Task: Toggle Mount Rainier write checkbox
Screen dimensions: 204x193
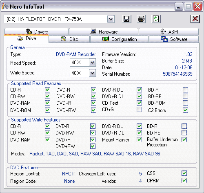Action: (x=139, y=140)
